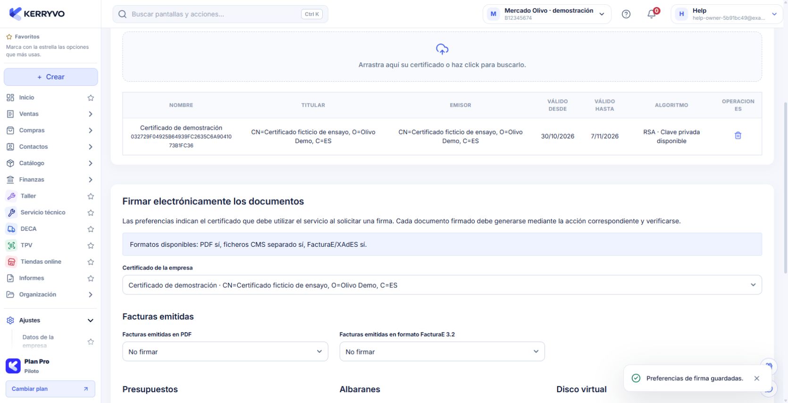Screen dimensions: 788x403
Task: Open the Help user account menu
Action: click(727, 14)
